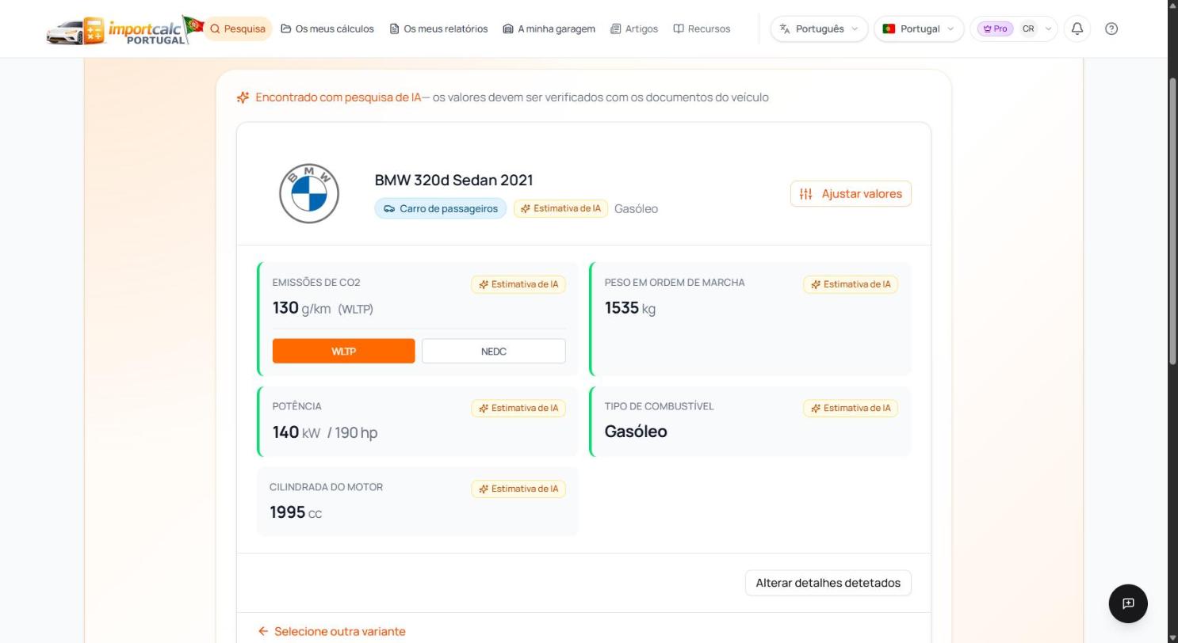Switch emissions to NEDC

(493, 351)
